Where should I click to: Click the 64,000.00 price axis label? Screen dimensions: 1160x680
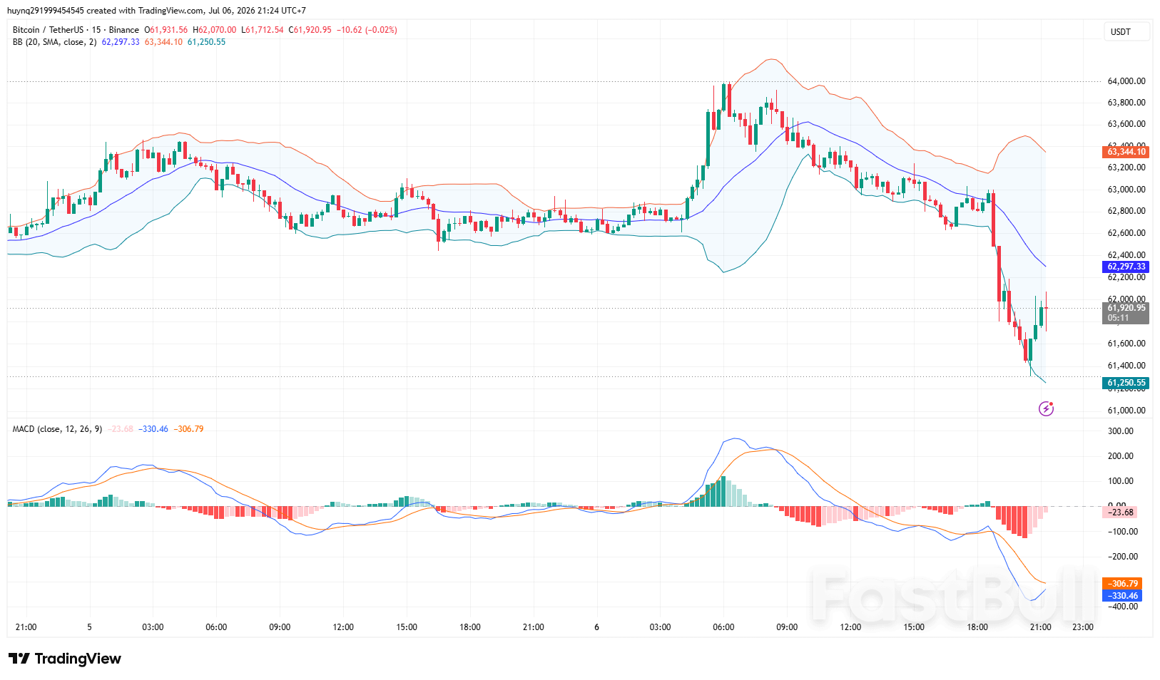1126,81
